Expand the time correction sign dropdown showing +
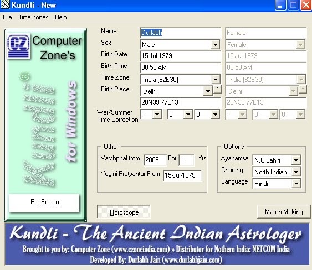This screenshot has width=312, height=270. (x=157, y=115)
